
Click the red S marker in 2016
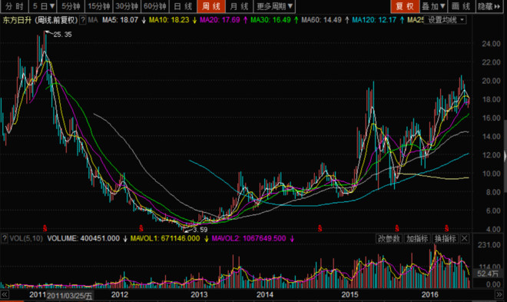[446, 228]
